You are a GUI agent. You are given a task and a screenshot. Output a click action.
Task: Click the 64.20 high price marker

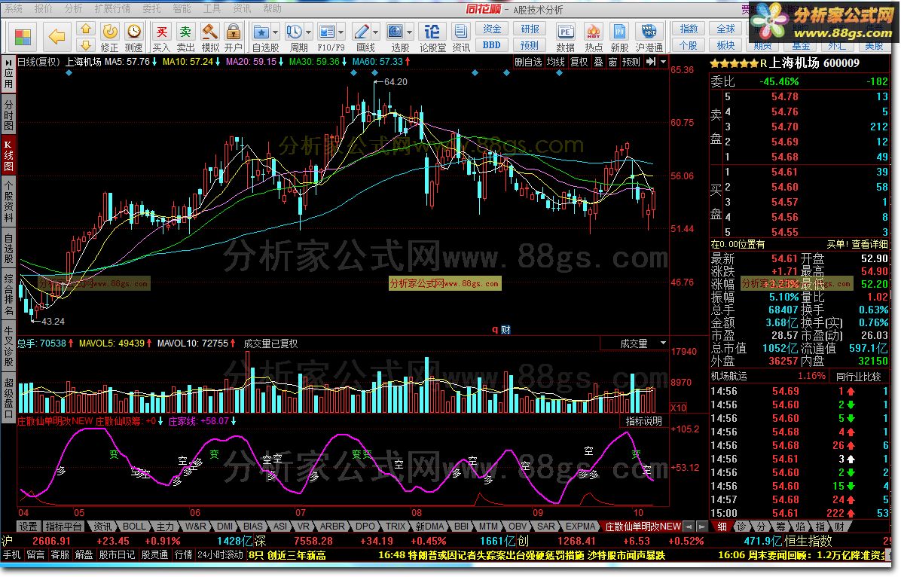pos(396,82)
